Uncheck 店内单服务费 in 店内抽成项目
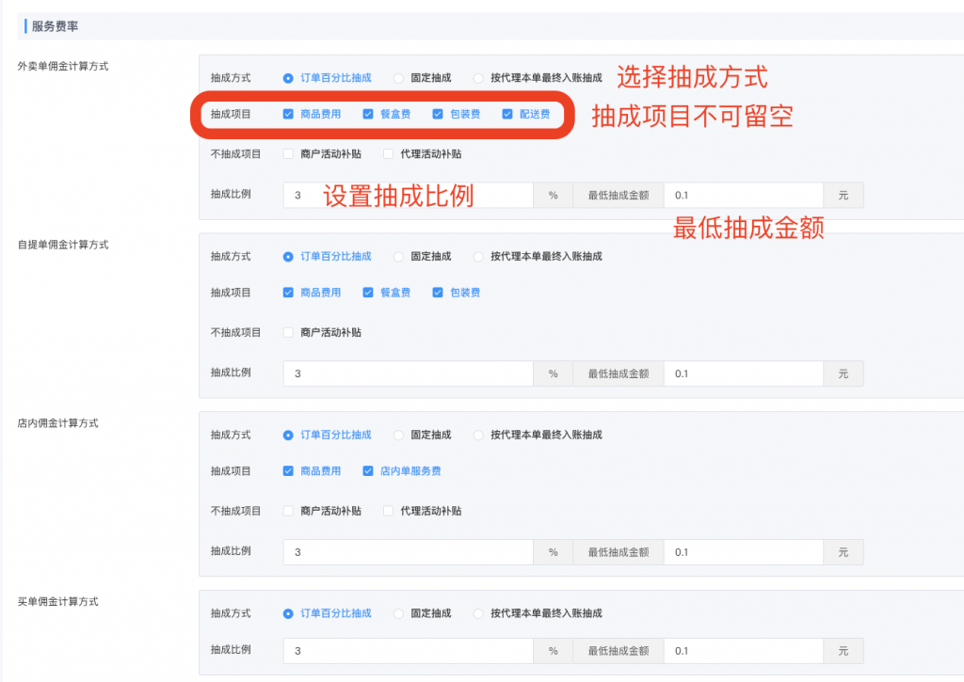 pos(368,470)
